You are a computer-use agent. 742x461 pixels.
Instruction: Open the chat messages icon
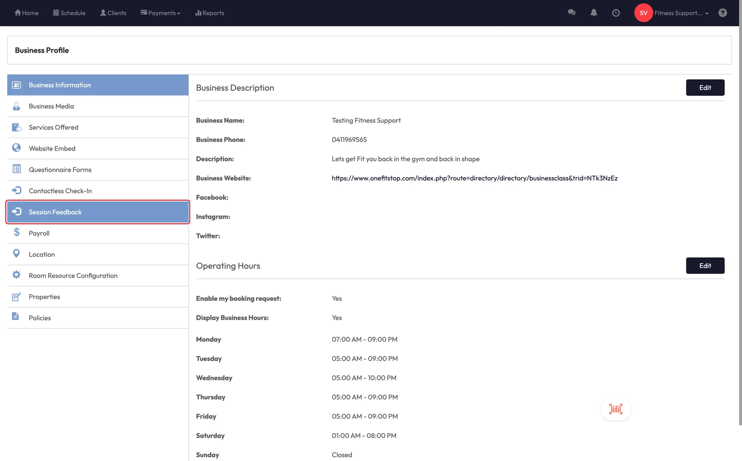pos(571,13)
